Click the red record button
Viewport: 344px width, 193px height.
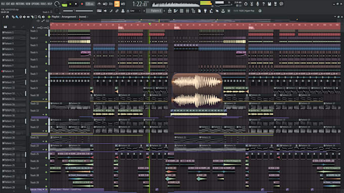pos(82,4)
